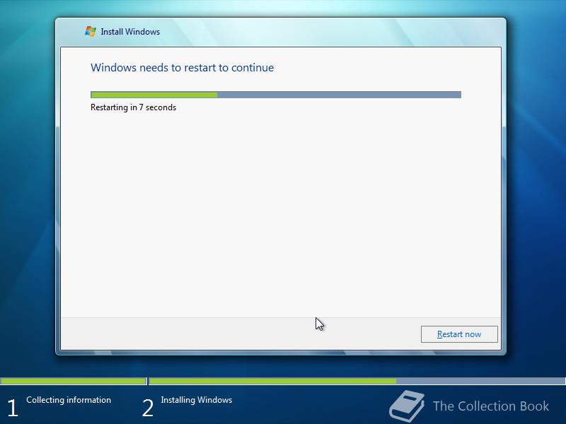This screenshot has width=566, height=424.
Task: Click the Installing Windows step progress bar
Action: (357, 381)
